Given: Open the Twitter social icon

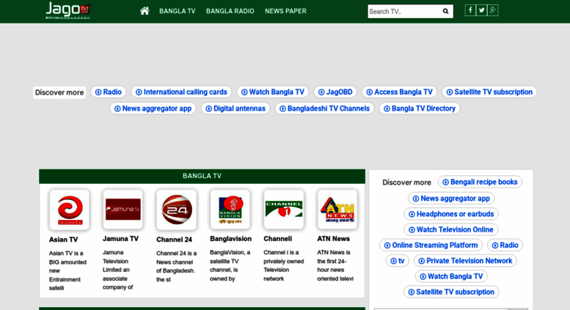Looking at the screenshot, I should click(x=481, y=10).
